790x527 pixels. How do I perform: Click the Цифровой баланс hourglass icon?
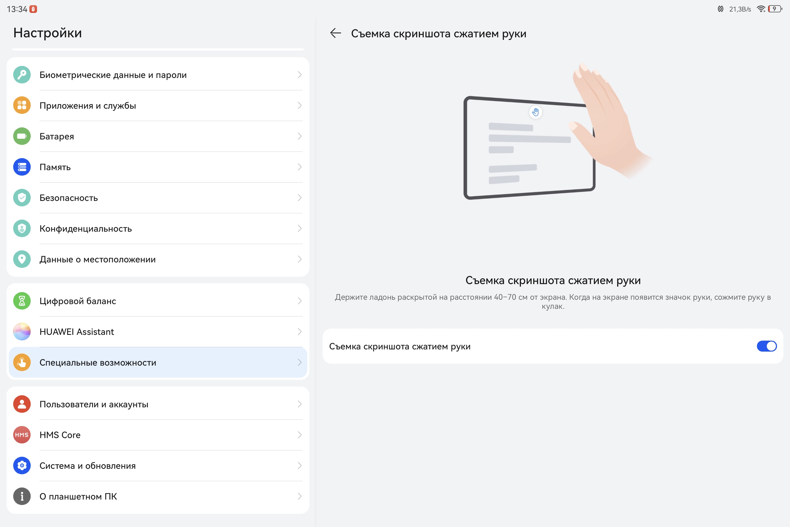[22, 301]
